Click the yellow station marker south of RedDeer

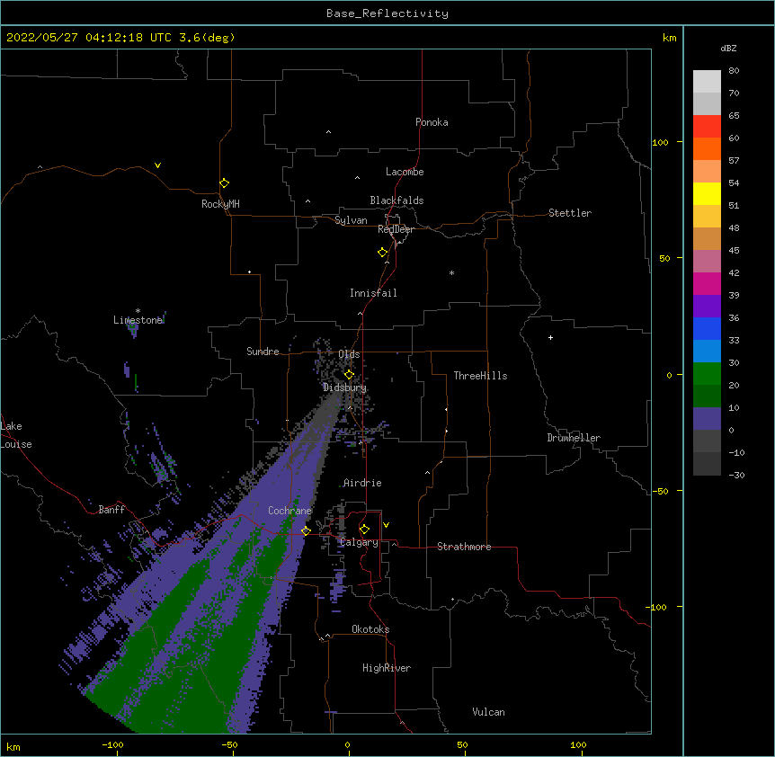tap(383, 252)
